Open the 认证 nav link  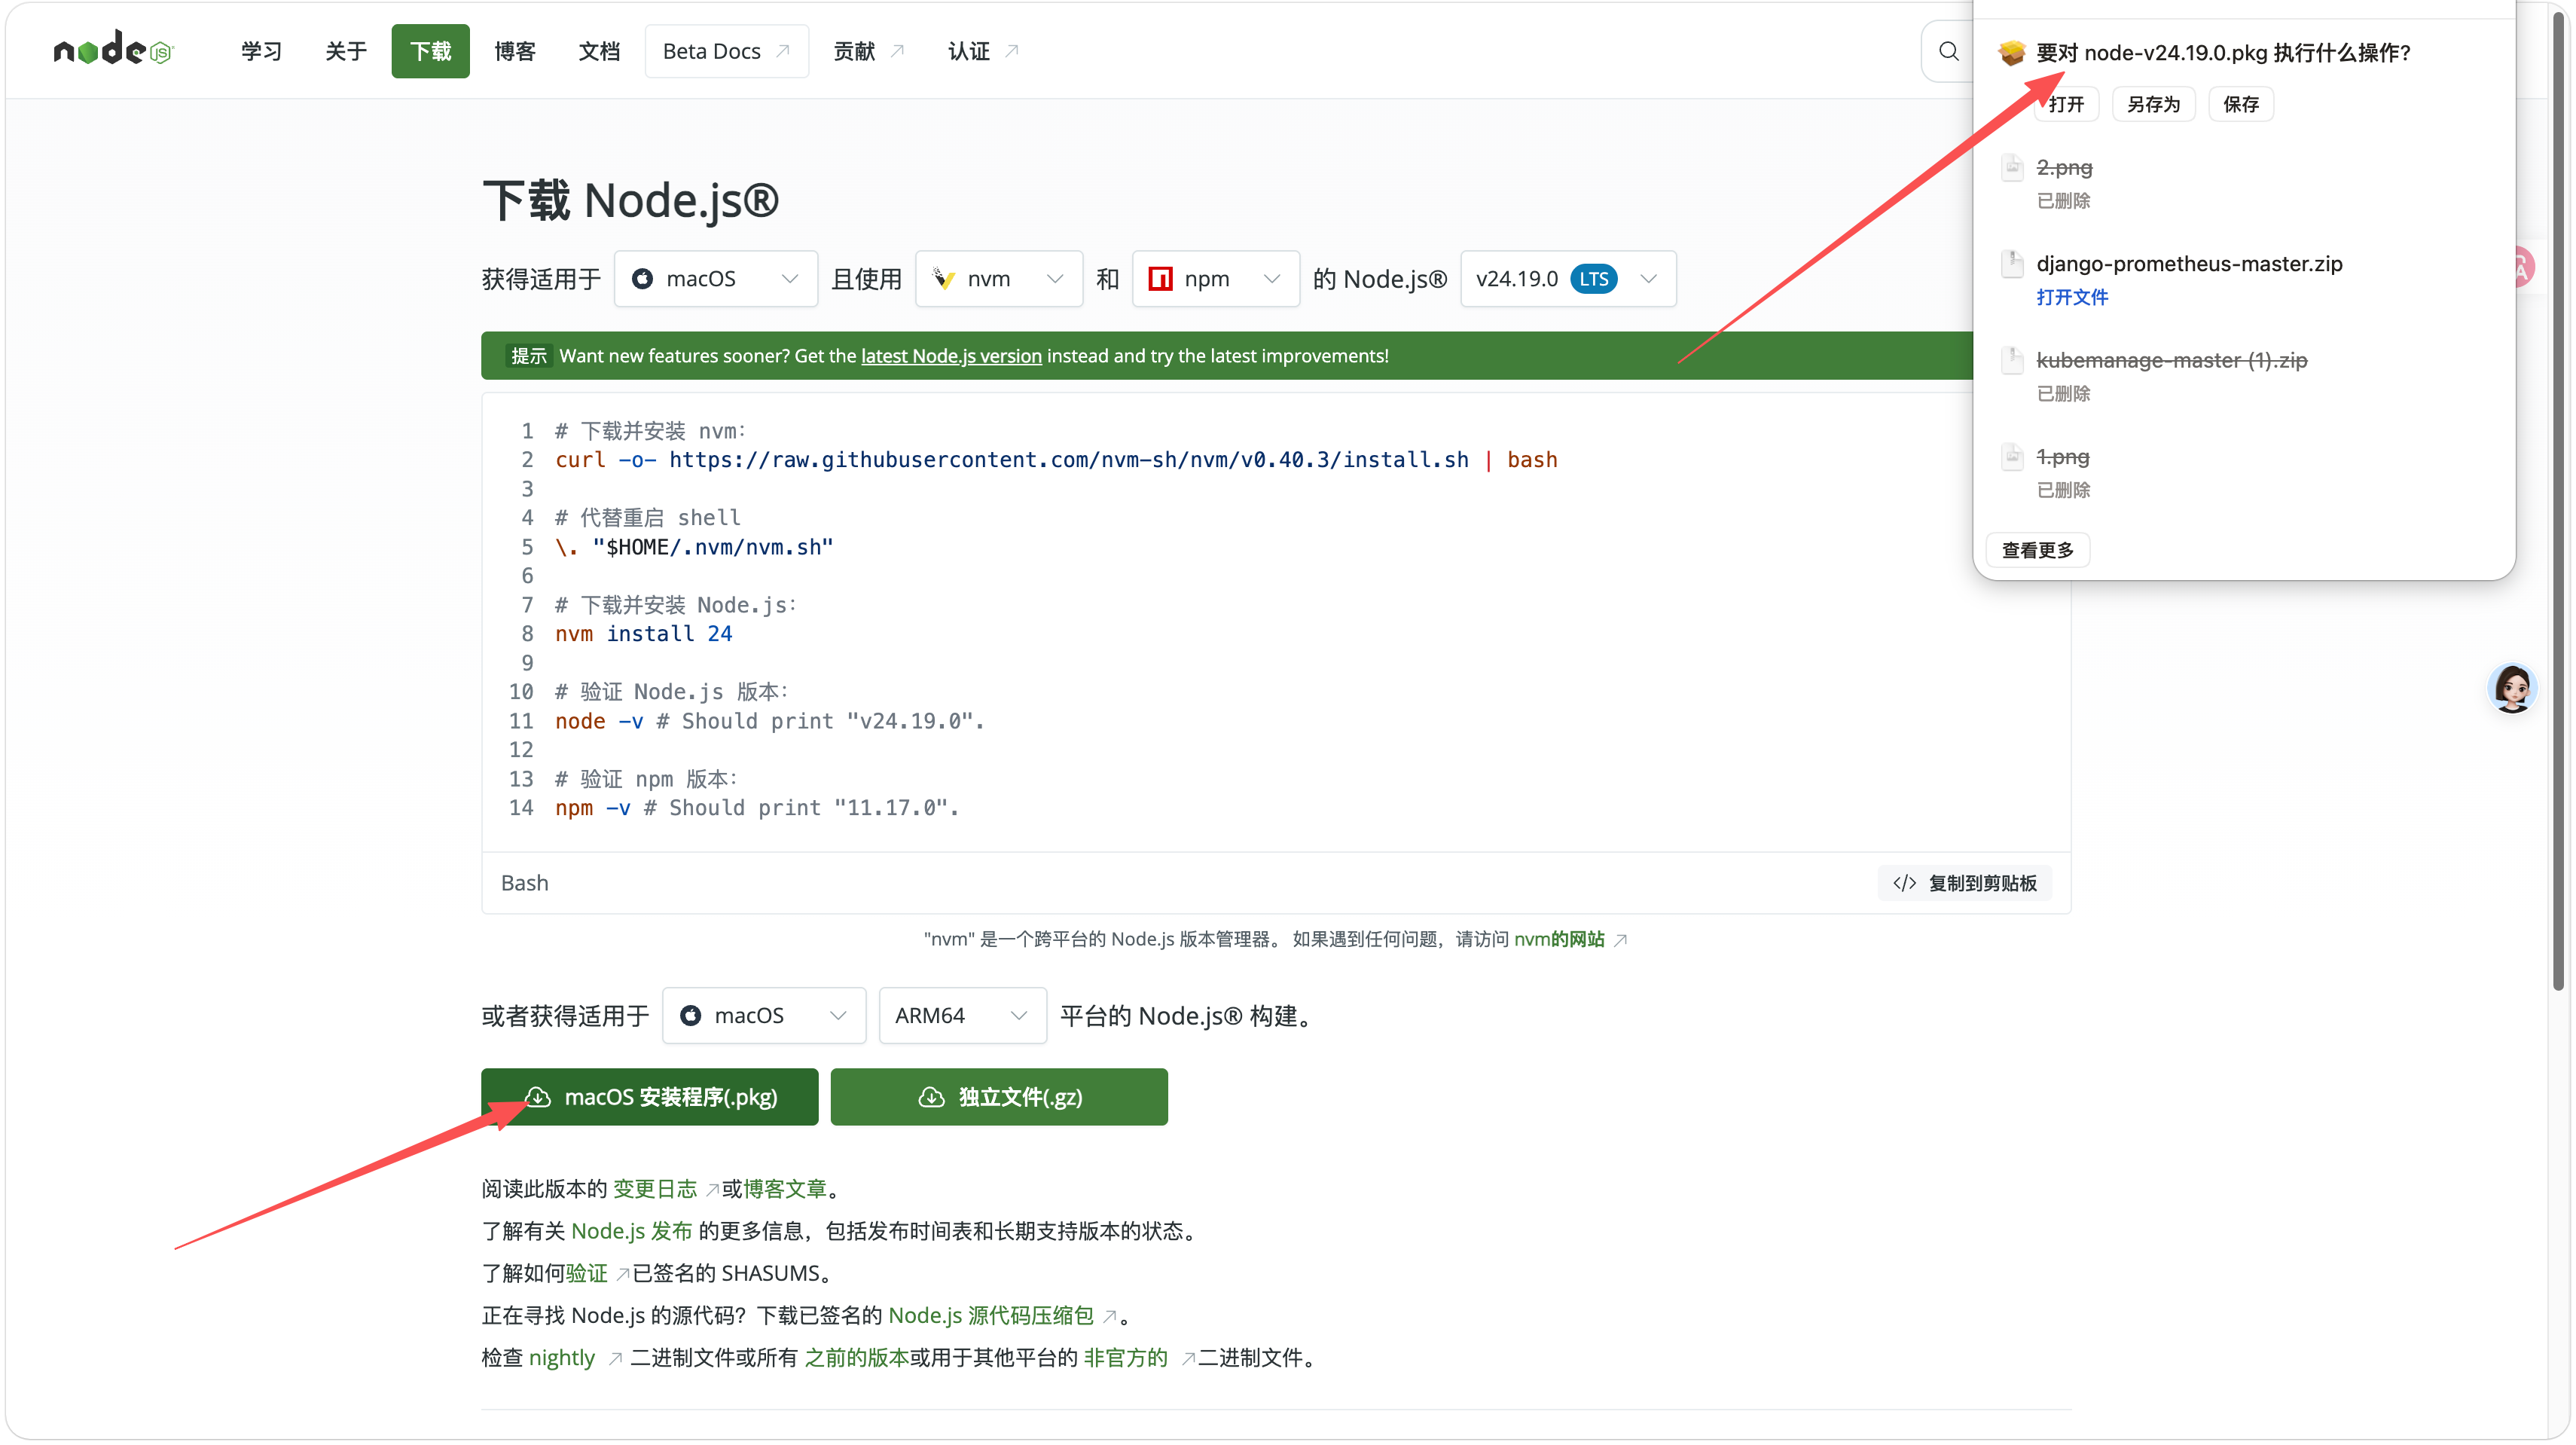(983, 51)
